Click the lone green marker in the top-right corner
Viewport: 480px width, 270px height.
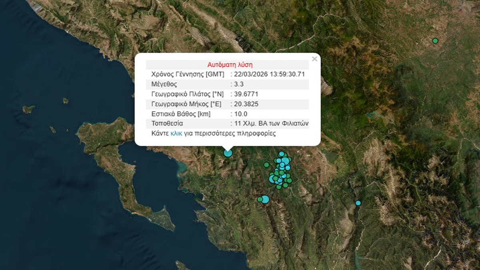pos(435,40)
